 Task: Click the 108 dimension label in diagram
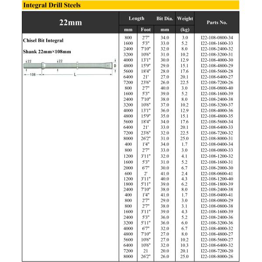tap(32, 75)
